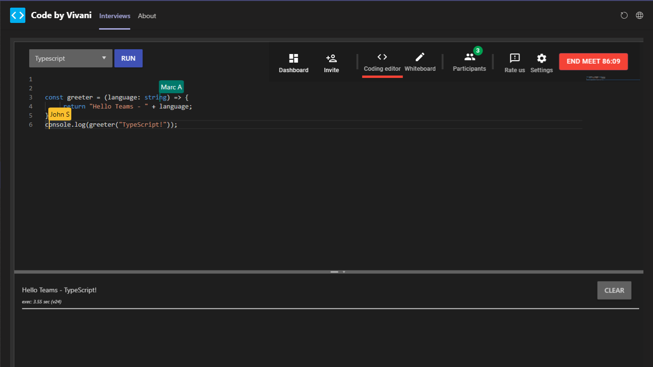
Task: Open the Participants people icon
Action: coord(470,57)
